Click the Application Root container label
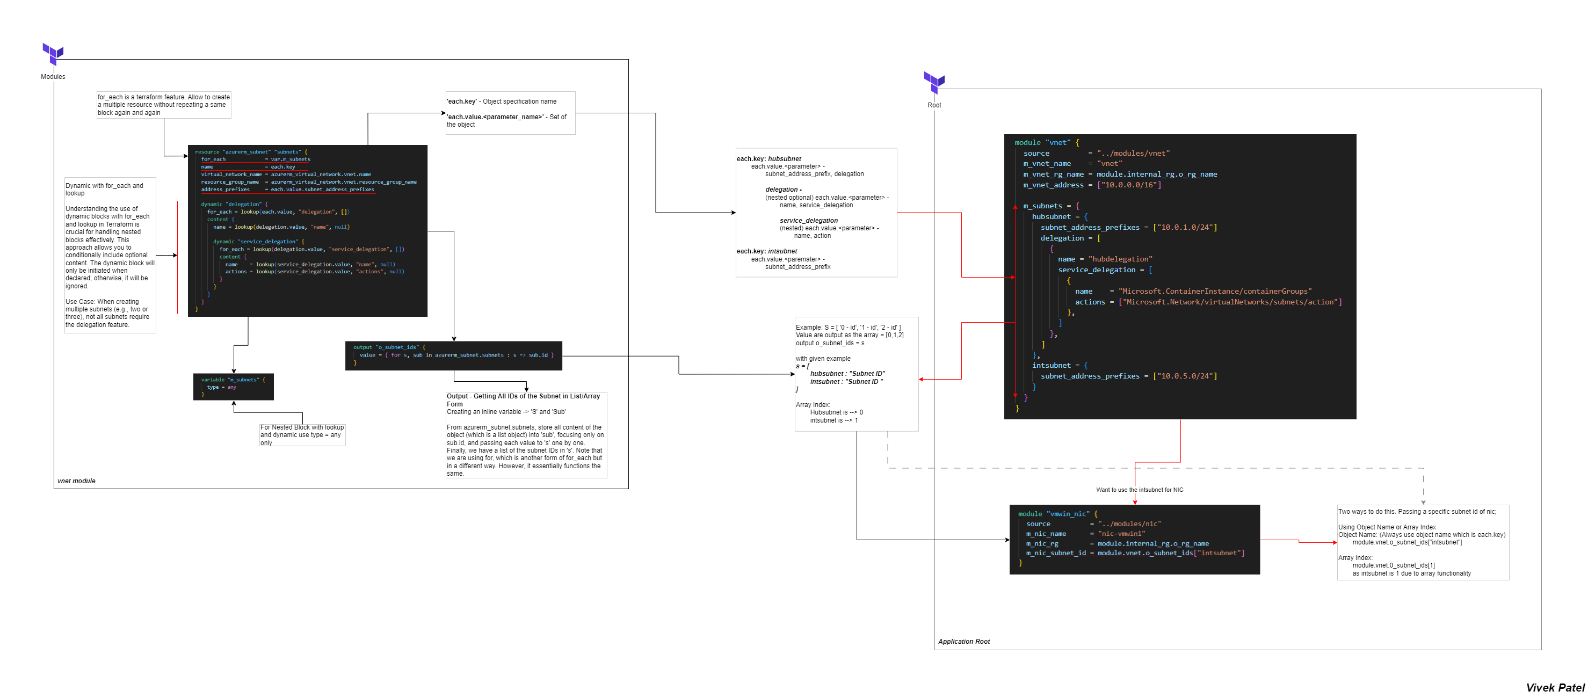 click(963, 641)
